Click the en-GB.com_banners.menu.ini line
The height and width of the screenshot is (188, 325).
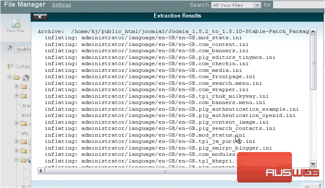(155, 103)
